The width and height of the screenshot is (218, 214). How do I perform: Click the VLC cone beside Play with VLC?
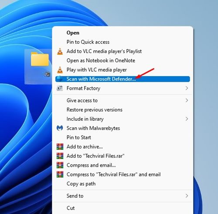(x=60, y=70)
